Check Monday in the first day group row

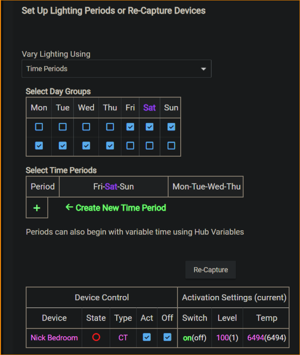39,127
